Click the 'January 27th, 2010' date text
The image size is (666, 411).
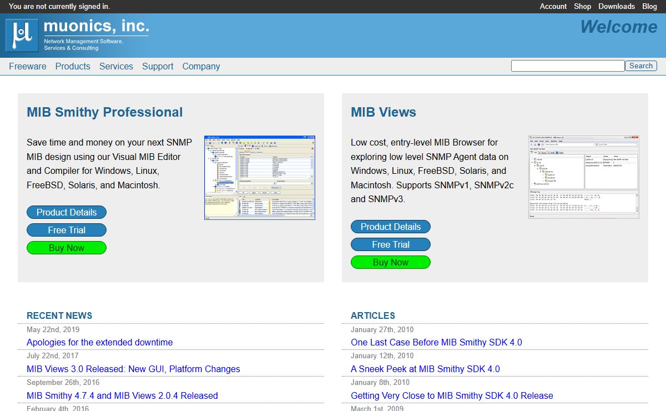point(382,329)
